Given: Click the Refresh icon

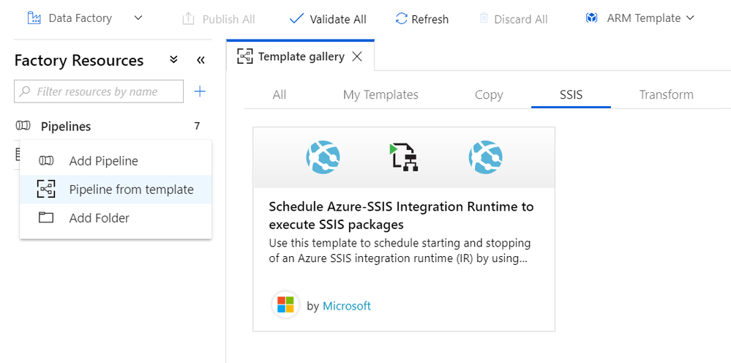Looking at the screenshot, I should click(x=401, y=19).
